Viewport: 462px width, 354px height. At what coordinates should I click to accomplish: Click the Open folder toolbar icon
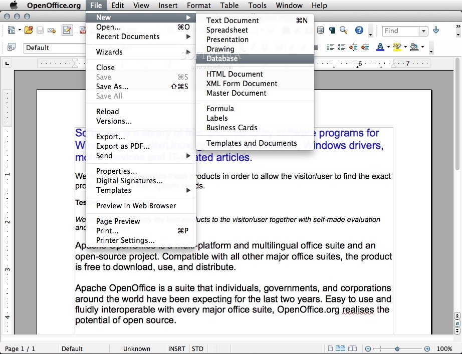(29, 30)
